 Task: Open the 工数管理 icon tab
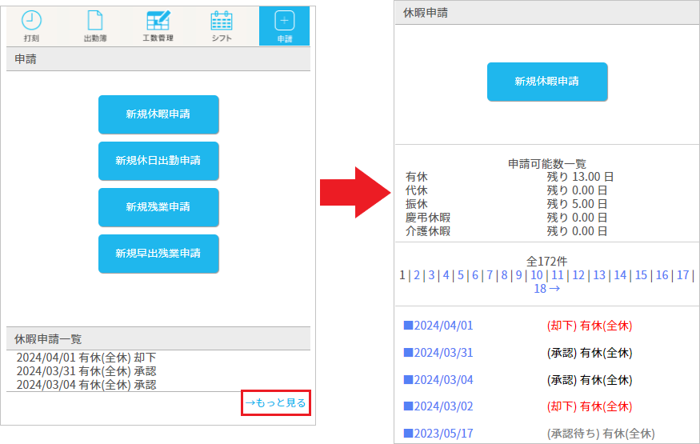pyautogui.click(x=158, y=26)
